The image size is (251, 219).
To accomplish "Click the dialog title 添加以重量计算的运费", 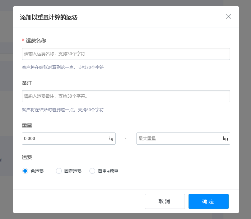I will (49, 17).
